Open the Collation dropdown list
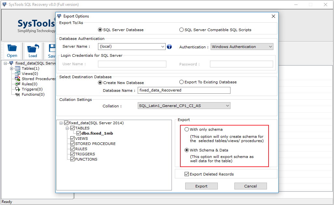Viewport: 334px width, 205px height. tap(227, 106)
